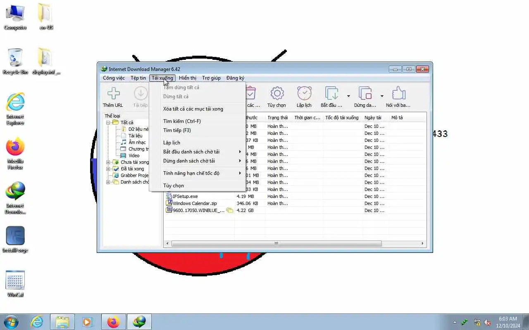Open Tính năng hạn chế tốc độ submenu
Screen dimensions: 529x330
(198, 173)
